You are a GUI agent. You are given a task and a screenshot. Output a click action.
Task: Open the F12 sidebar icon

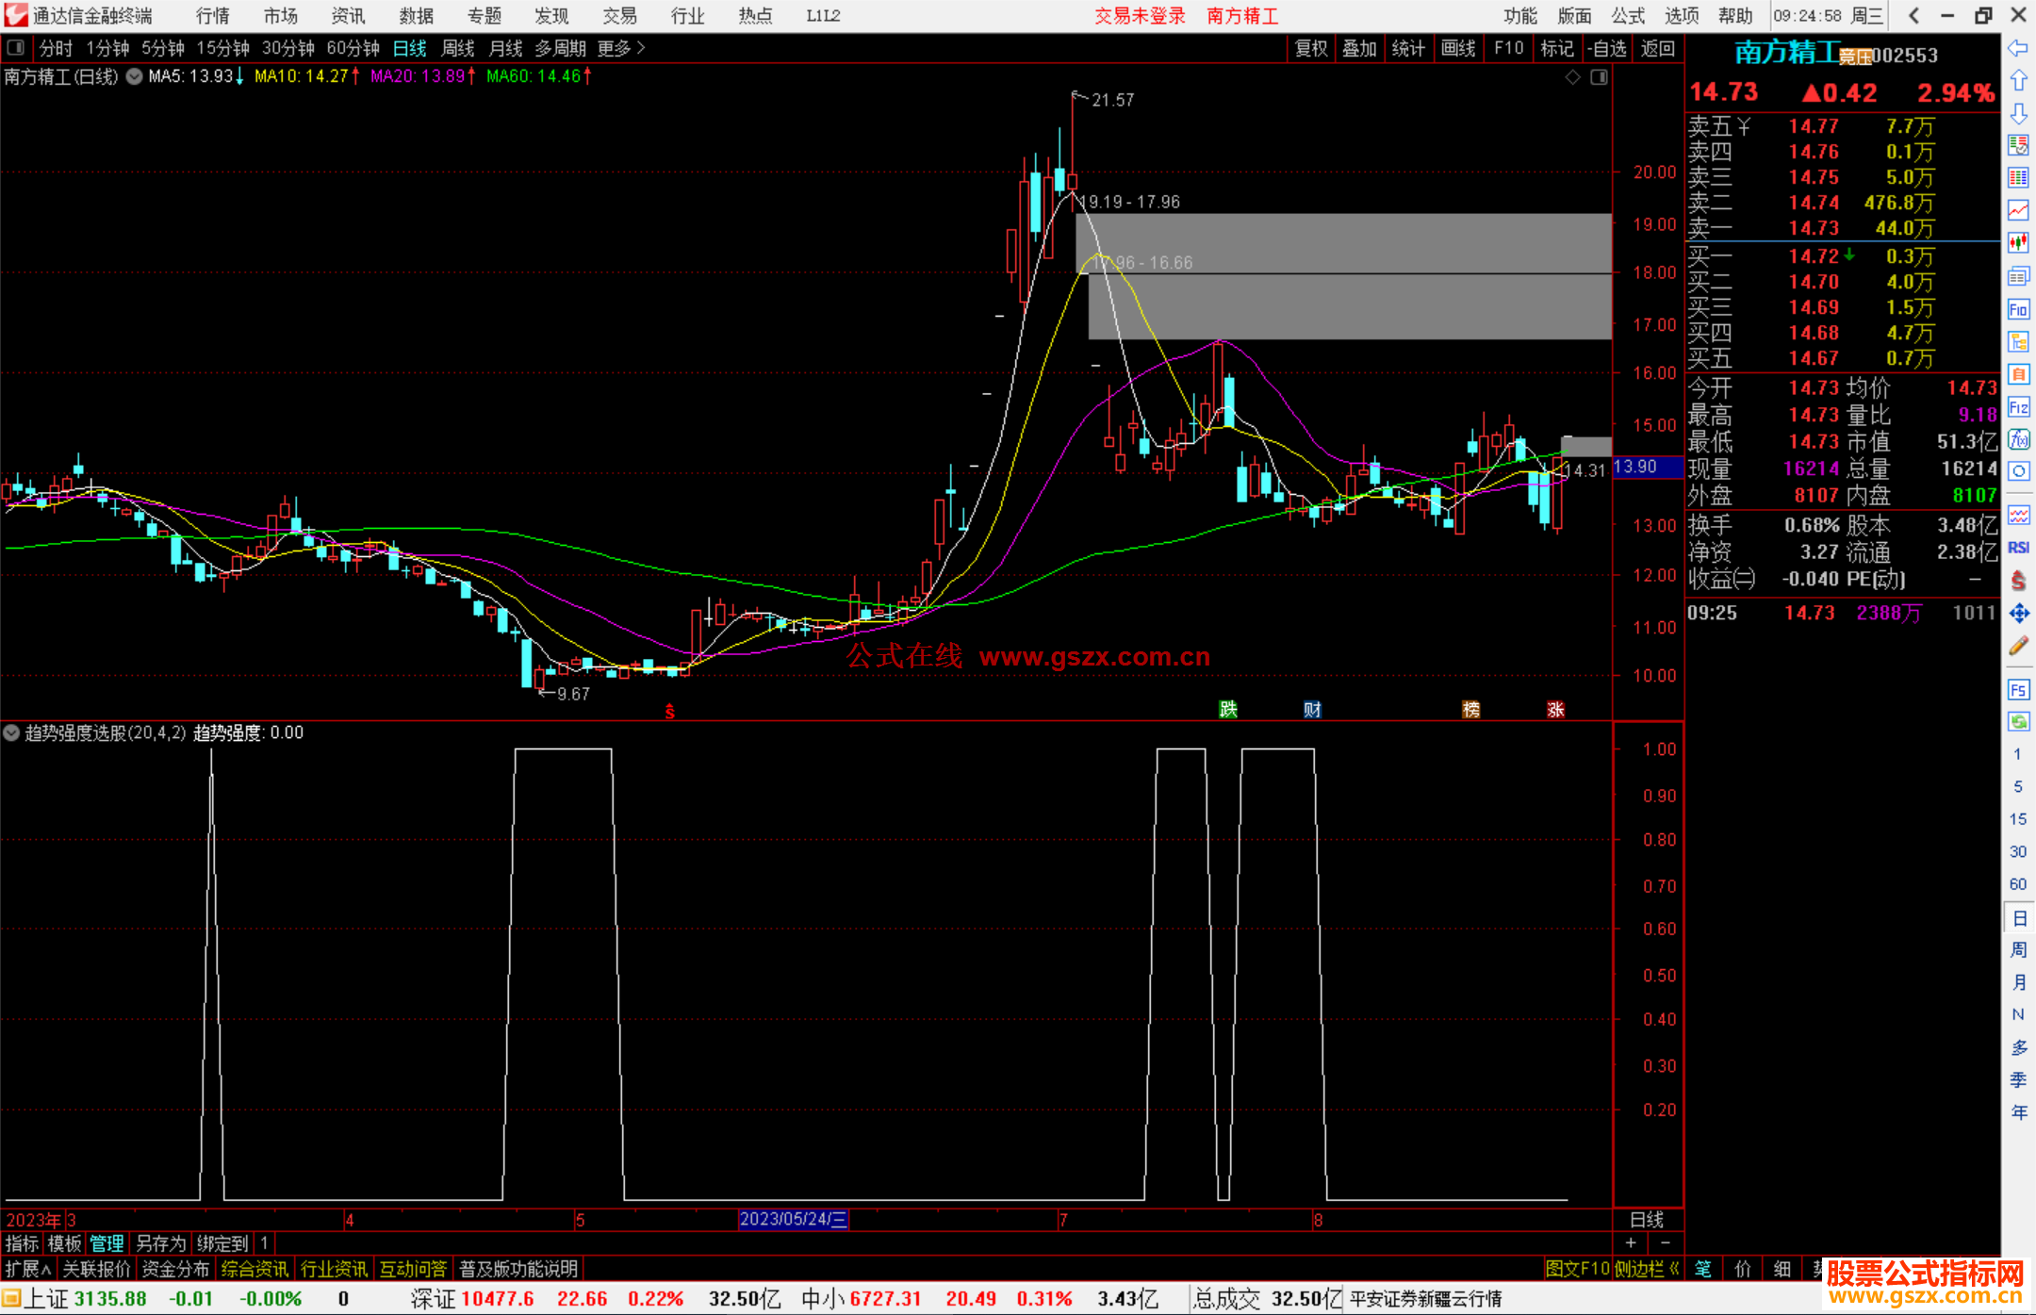point(2018,407)
